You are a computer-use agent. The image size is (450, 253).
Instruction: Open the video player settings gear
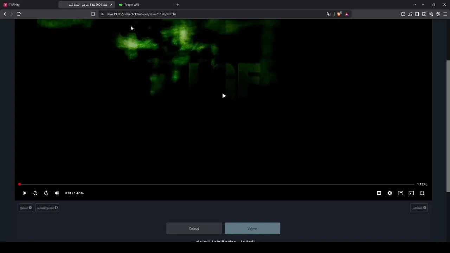pos(390,193)
